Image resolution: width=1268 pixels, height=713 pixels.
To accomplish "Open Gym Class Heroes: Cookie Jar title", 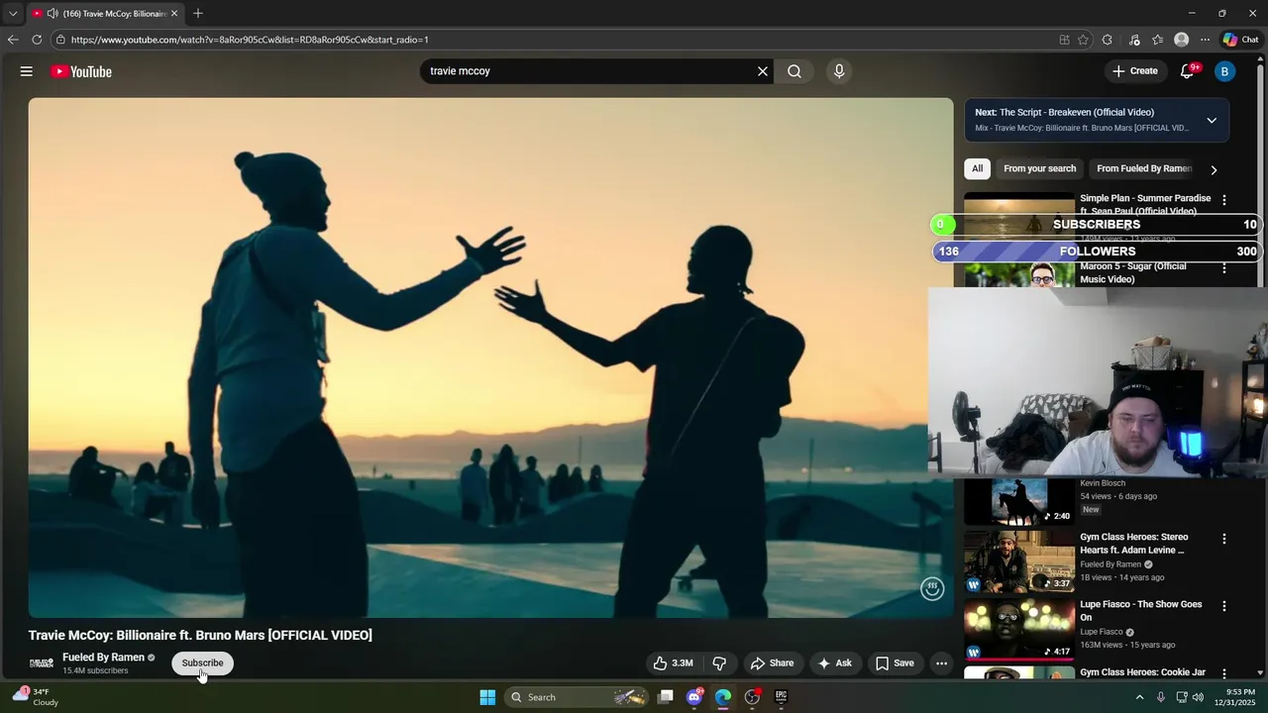I will point(1142,672).
